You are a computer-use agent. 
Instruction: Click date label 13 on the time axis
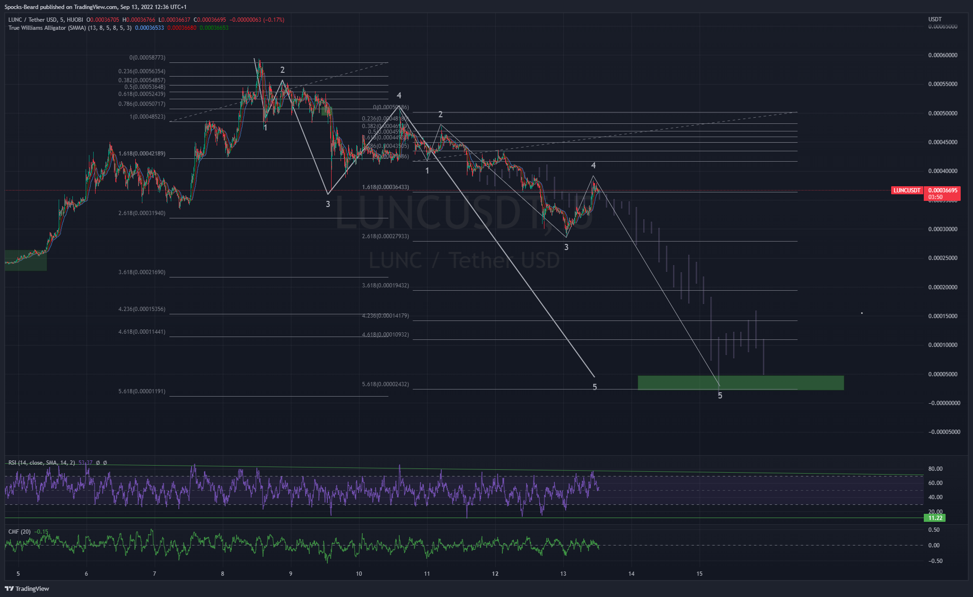[x=563, y=574]
